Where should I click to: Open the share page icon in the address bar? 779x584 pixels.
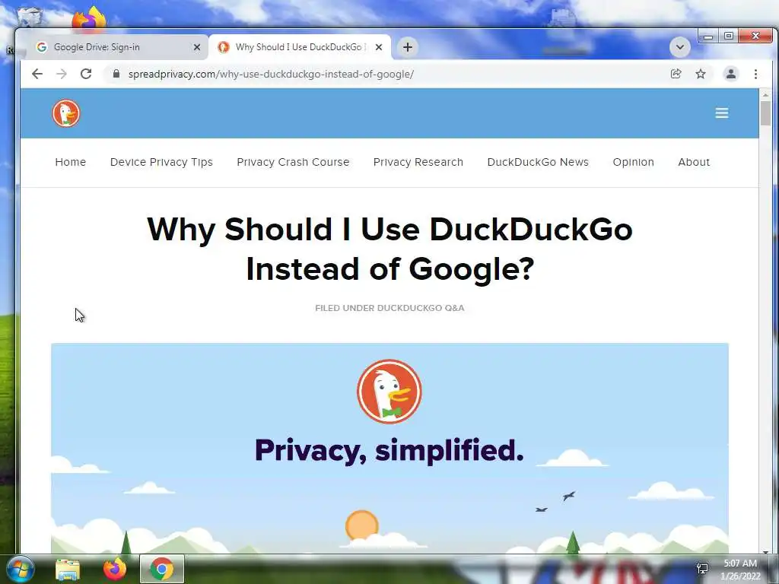coord(676,74)
